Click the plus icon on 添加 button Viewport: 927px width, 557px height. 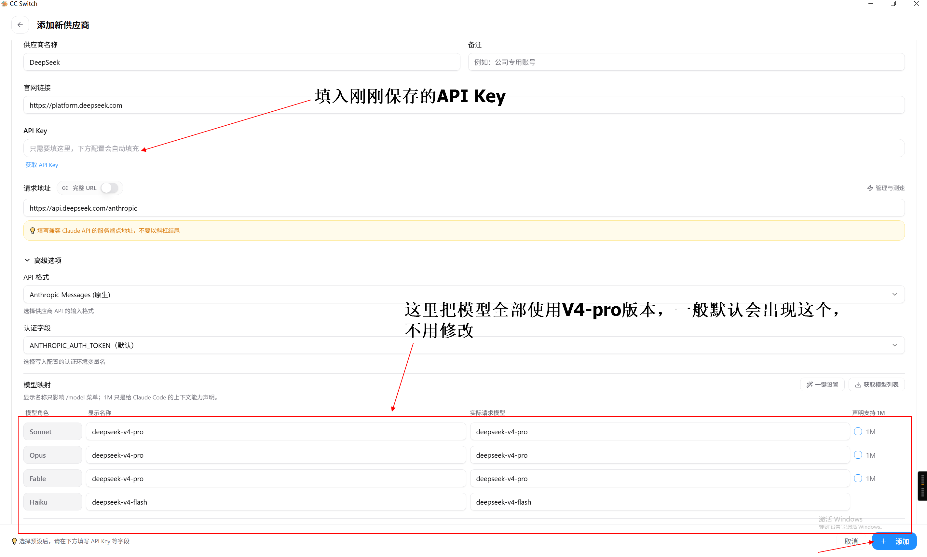[883, 541]
